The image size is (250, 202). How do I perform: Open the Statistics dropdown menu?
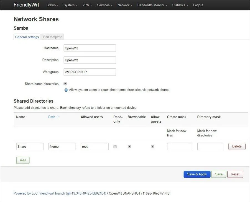point(180,5)
